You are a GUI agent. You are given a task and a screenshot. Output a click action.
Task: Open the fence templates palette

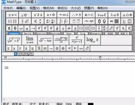coord(12,21)
